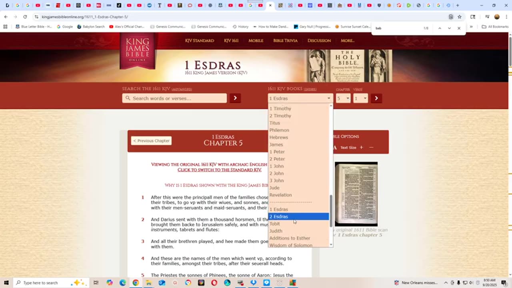Select Philemon in the book list
The image size is (512, 288).
tap(298, 130)
